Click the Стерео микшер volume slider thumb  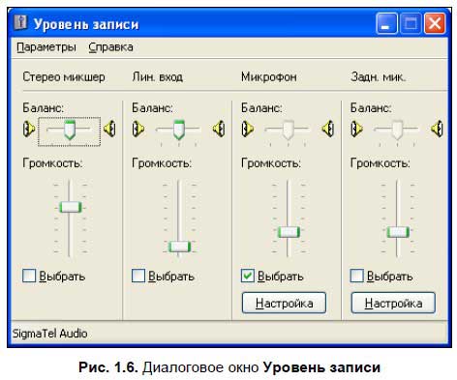(71, 207)
